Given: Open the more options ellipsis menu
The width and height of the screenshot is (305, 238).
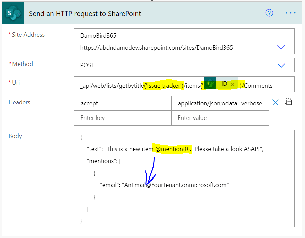Looking at the screenshot, I should [x=290, y=13].
